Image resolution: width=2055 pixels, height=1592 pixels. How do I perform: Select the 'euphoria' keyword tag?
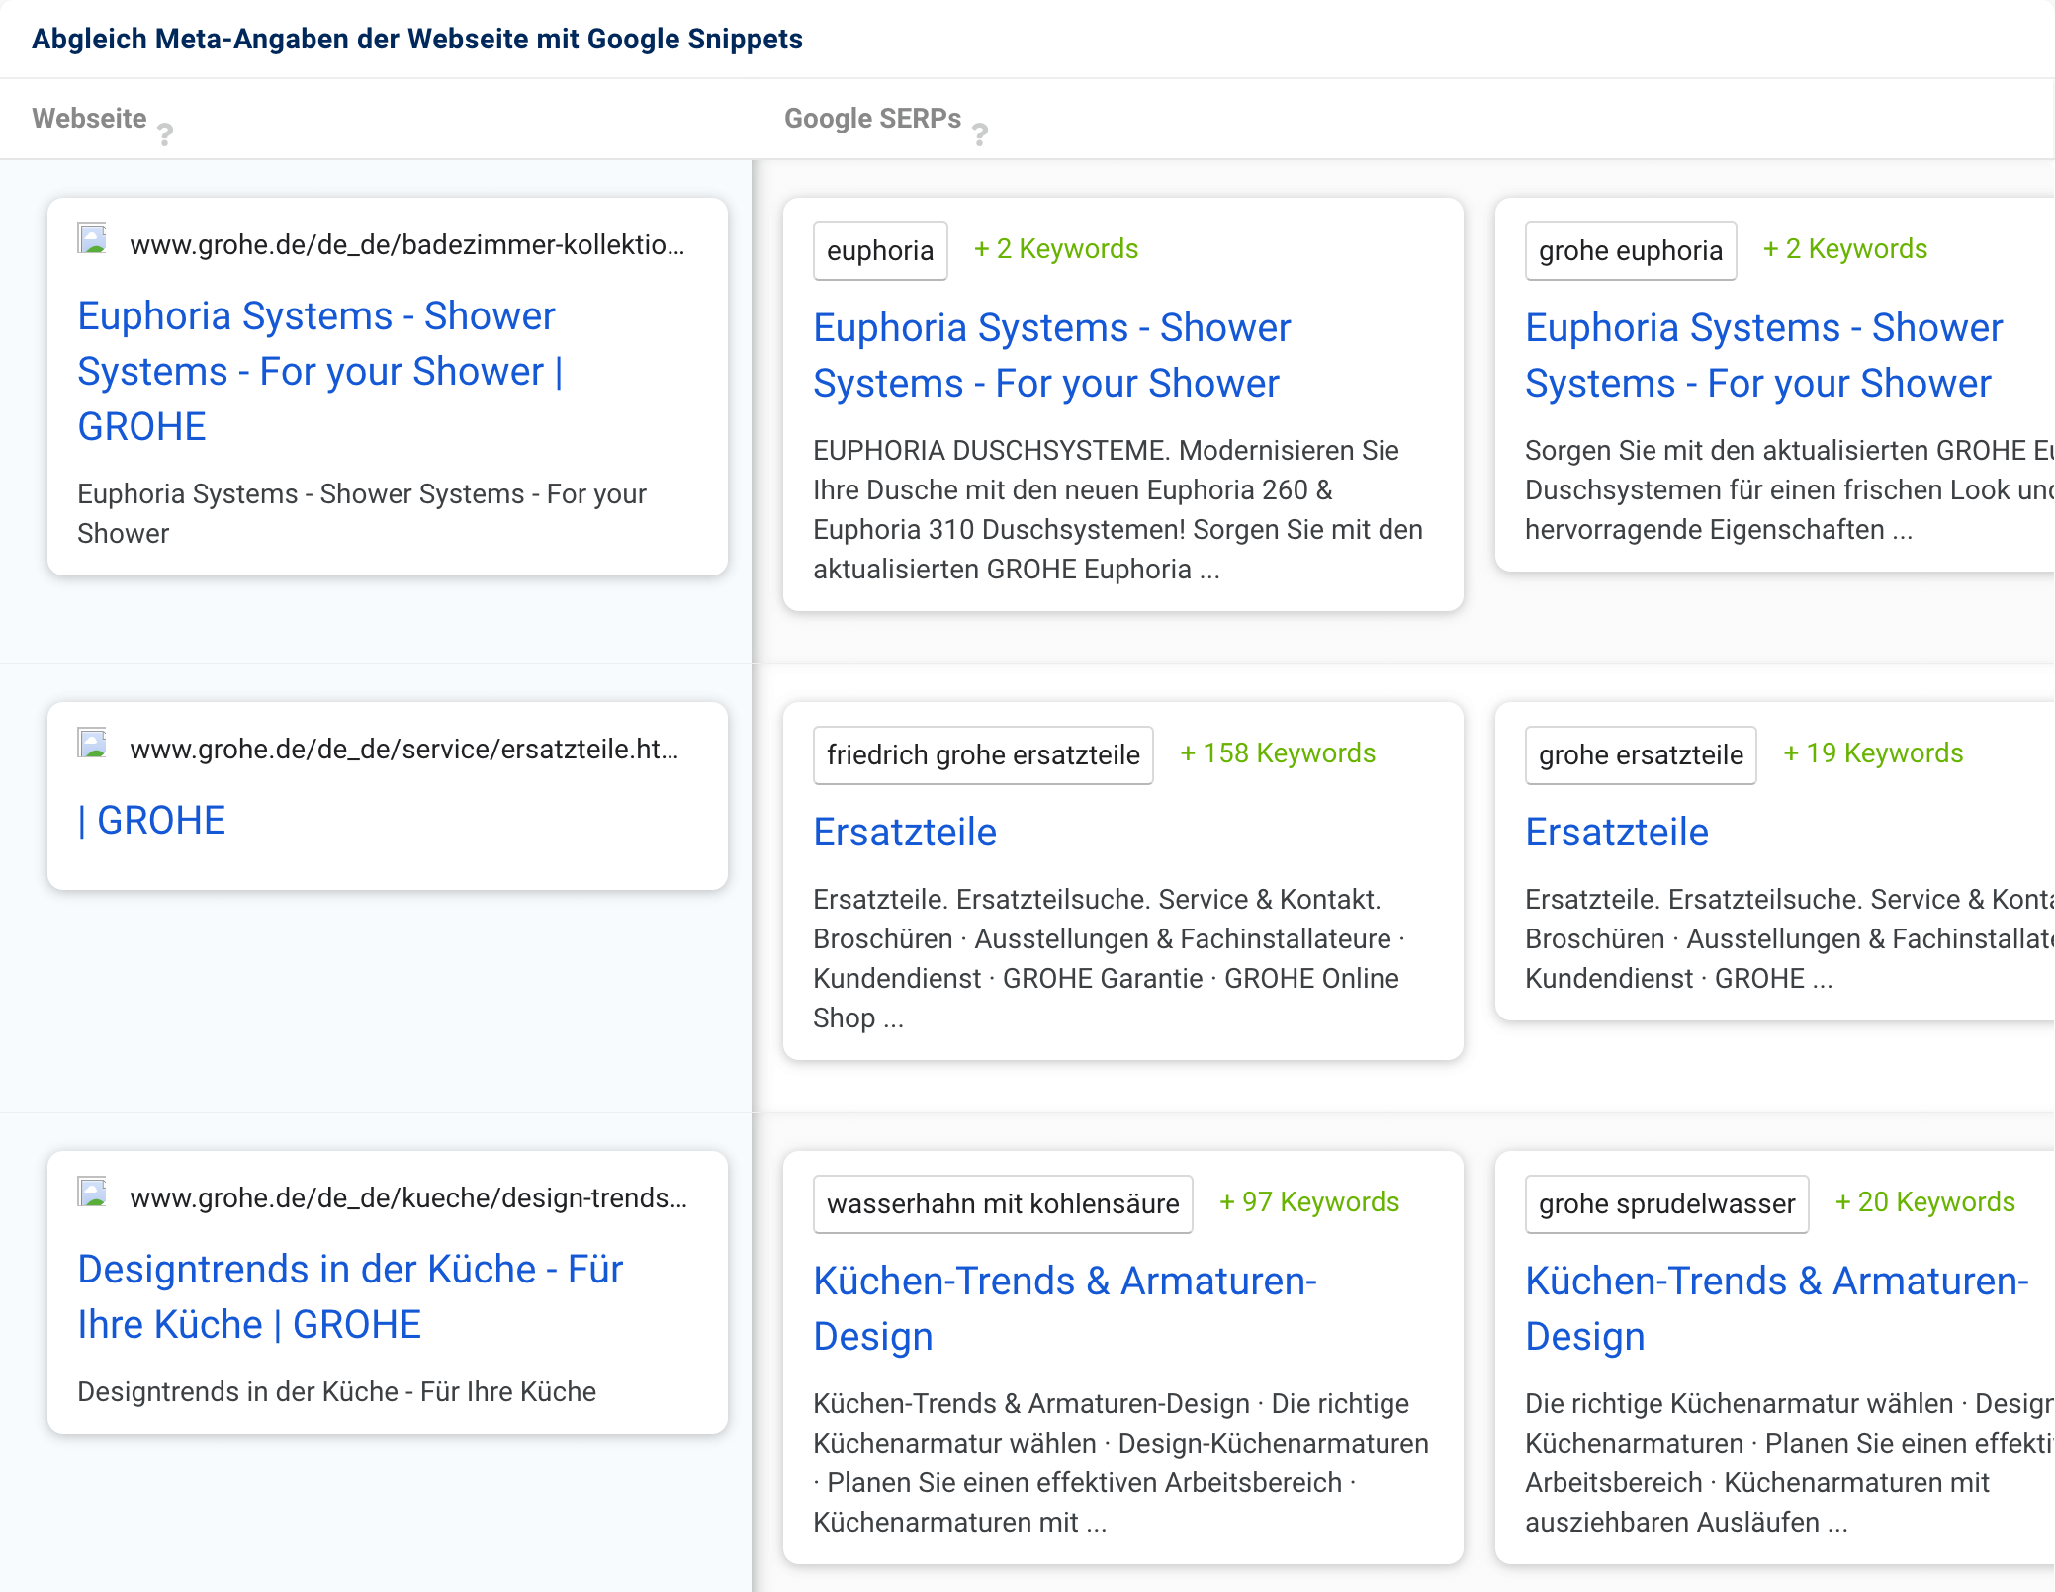(x=880, y=251)
